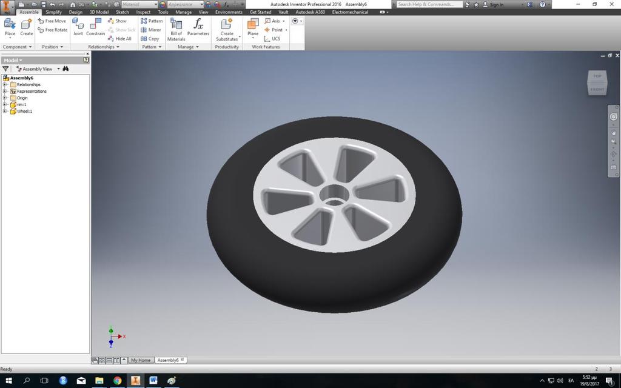The width and height of the screenshot is (621, 388).
Task: Switch to the Sketch ribbon tab
Action: pos(123,12)
